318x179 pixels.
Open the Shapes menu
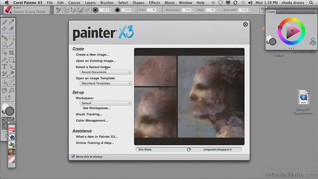pyautogui.click(x=138, y=3)
